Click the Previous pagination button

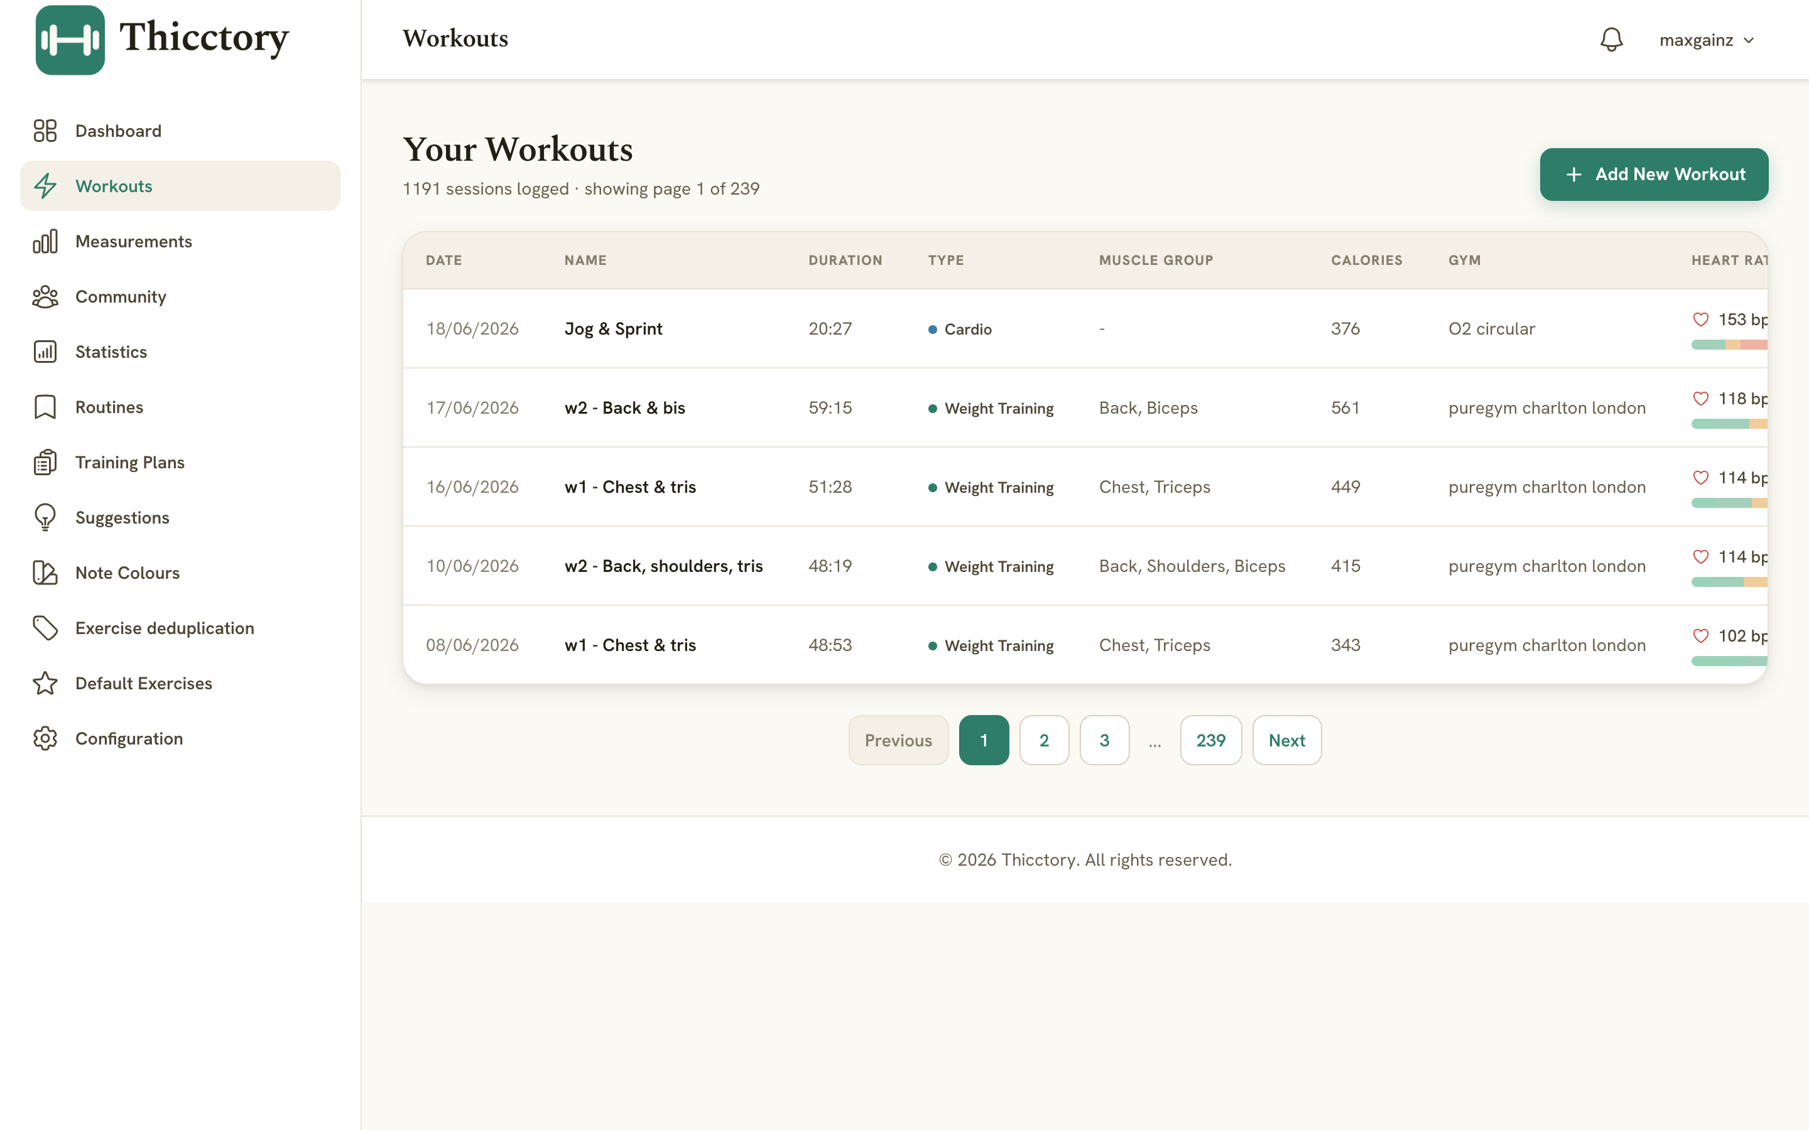coord(898,741)
